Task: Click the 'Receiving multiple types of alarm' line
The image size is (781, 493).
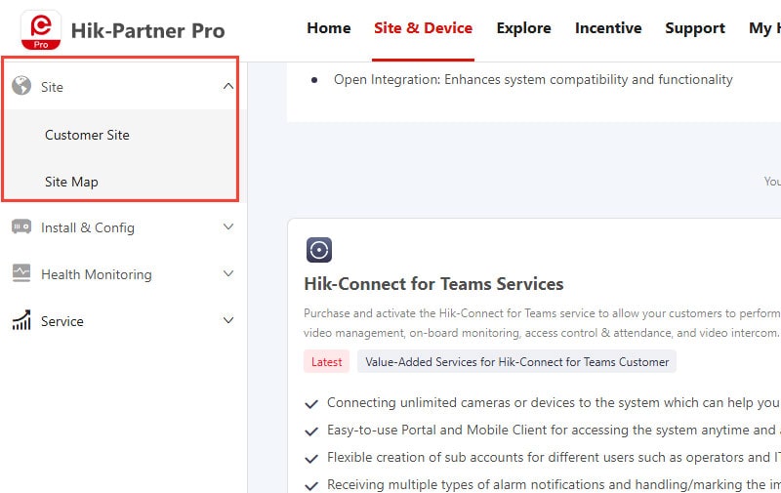Action: coord(554,484)
